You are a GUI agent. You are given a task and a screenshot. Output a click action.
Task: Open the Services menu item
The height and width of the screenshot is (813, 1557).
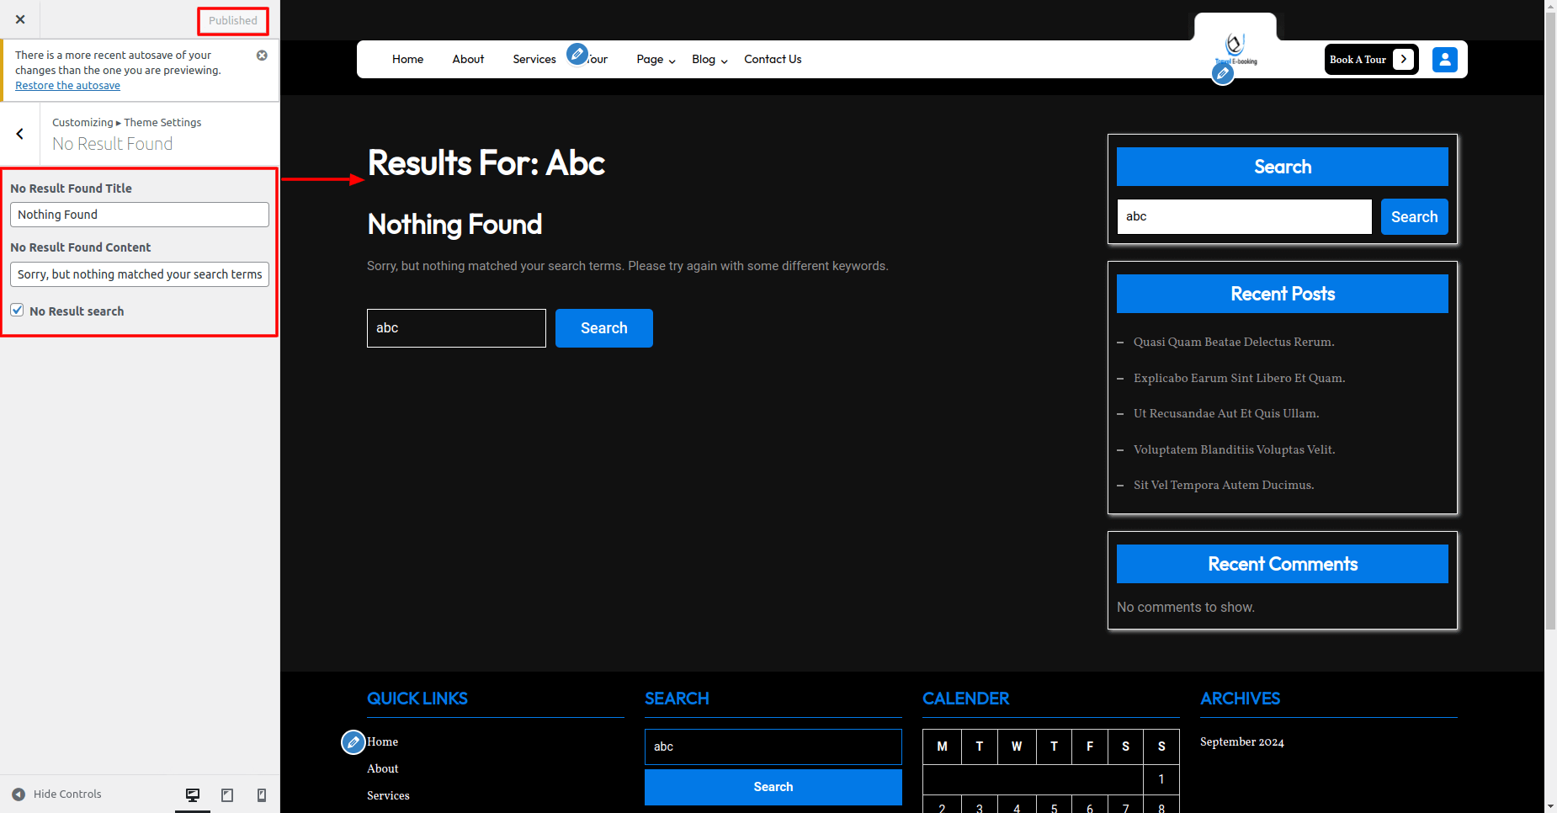pos(534,60)
